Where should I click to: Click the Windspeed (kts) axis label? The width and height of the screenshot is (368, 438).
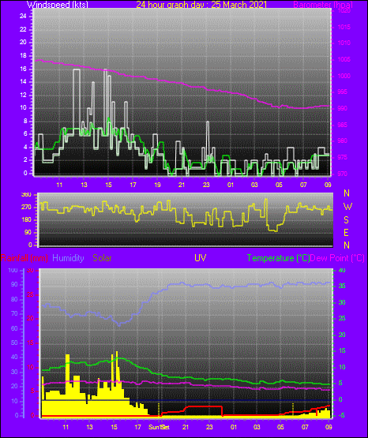58,5
